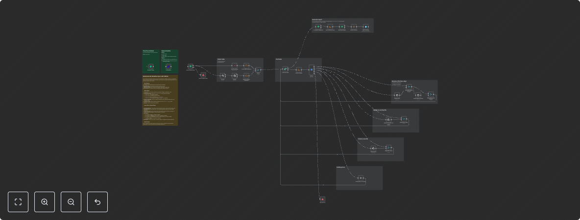Select the orange code node in diff group top row
The height and width of the screenshot is (220, 580).
pyautogui.click(x=247, y=66)
